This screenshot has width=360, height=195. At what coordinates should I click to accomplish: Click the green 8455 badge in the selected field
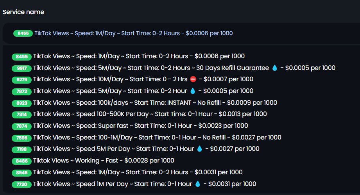pyautogui.click(x=23, y=33)
